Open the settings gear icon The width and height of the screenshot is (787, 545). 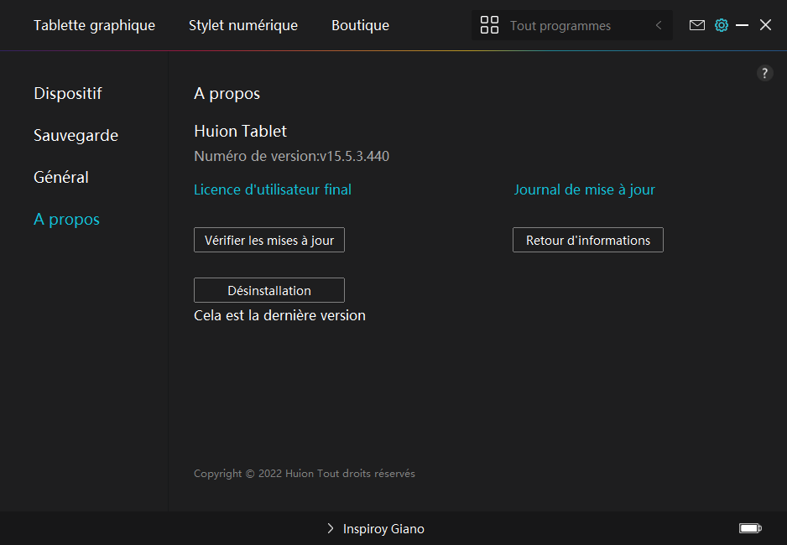tap(721, 25)
